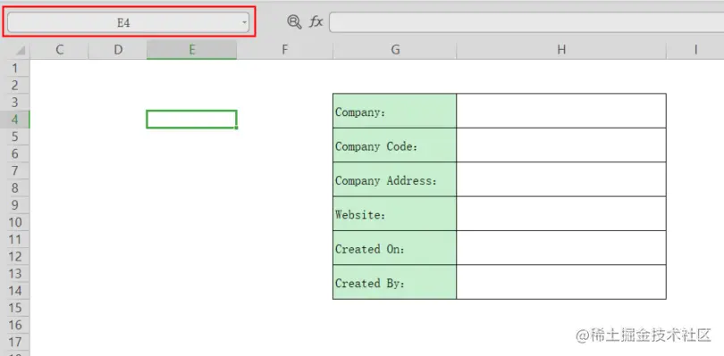The width and height of the screenshot is (724, 356).
Task: Select row 14 header
Action: pos(15,291)
